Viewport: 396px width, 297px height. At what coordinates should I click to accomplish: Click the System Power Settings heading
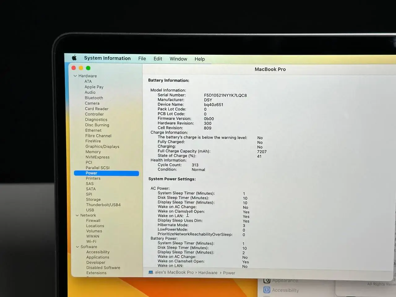(172, 179)
